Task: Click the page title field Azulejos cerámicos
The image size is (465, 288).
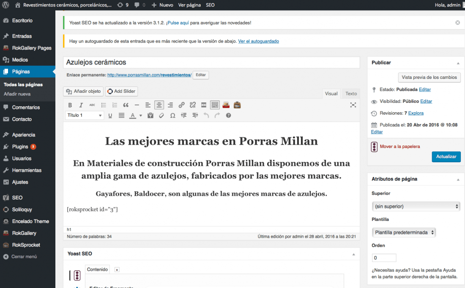Action: tap(211, 62)
